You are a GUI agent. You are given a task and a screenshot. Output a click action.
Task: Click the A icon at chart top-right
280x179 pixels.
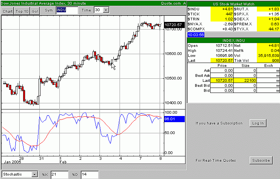coord(184,3)
